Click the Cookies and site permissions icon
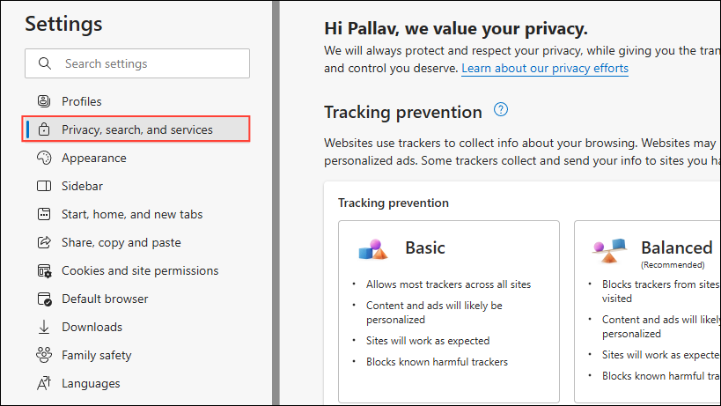The height and width of the screenshot is (406, 721). [44, 270]
